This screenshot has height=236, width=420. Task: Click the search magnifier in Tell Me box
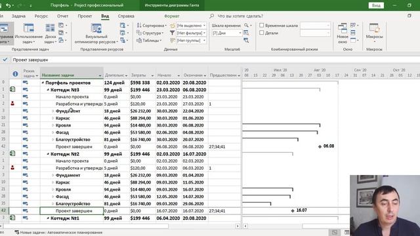pyautogui.click(x=211, y=16)
